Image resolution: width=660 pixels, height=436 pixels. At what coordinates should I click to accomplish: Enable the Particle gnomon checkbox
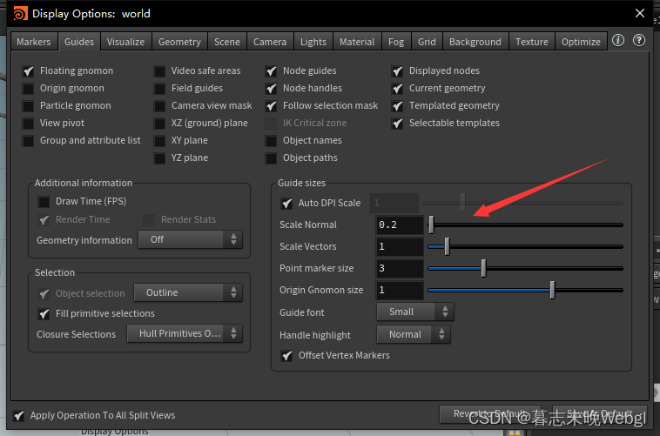tap(28, 106)
